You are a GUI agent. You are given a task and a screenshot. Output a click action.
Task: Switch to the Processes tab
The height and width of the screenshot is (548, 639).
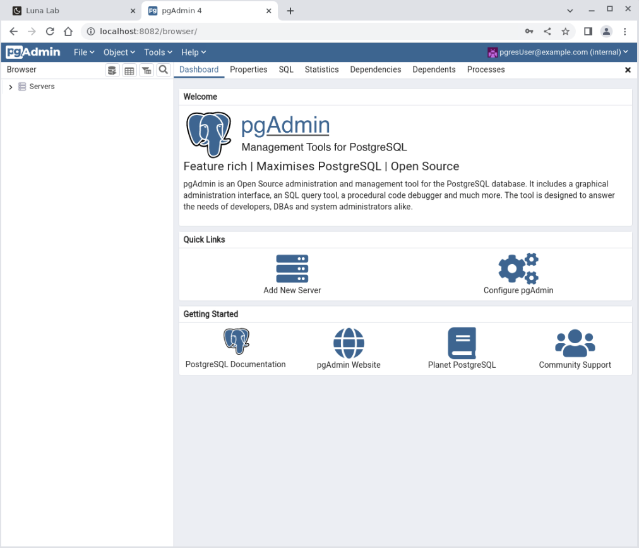(x=486, y=70)
